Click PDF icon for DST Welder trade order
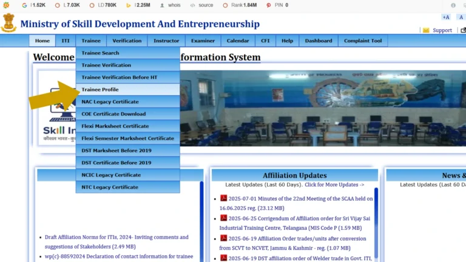 223,258
